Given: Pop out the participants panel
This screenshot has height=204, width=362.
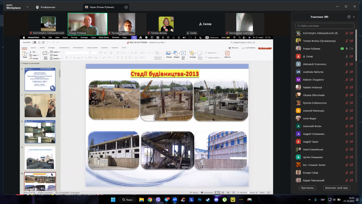Looking at the screenshot, I should tap(349, 17).
